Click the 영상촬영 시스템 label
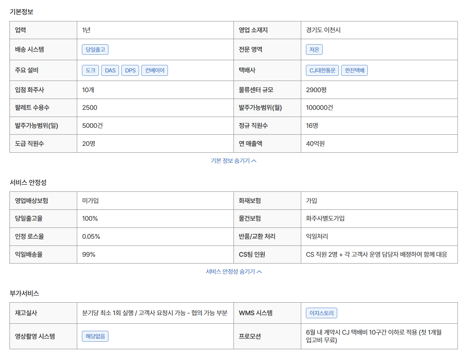 tap(35, 336)
